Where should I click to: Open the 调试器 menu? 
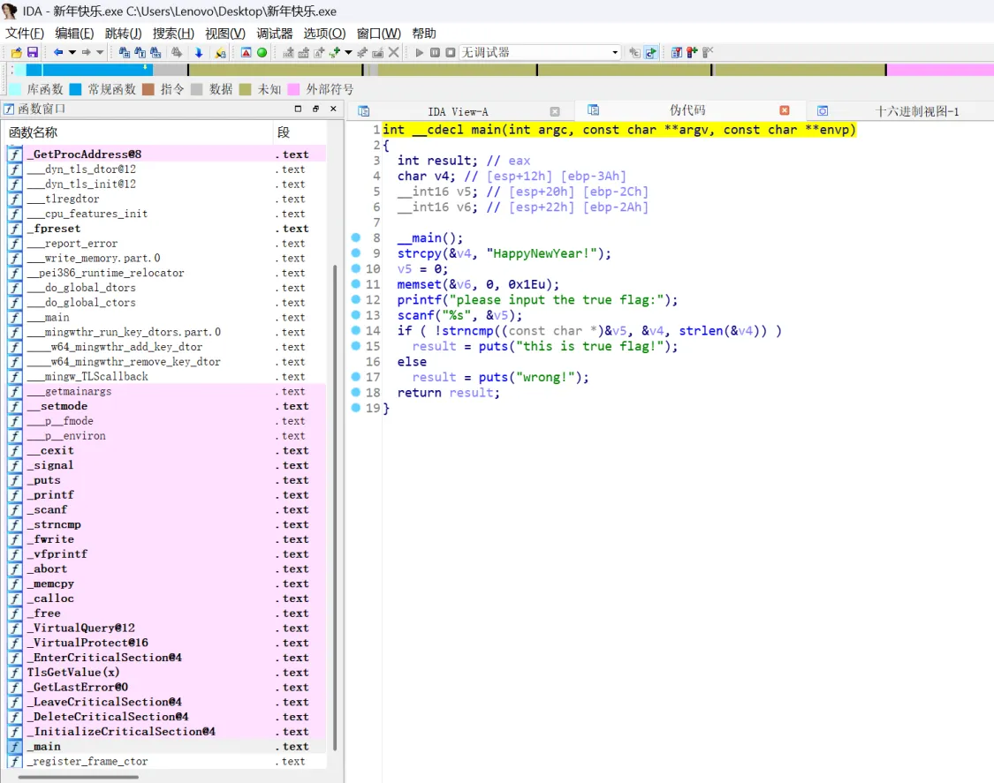tap(275, 34)
